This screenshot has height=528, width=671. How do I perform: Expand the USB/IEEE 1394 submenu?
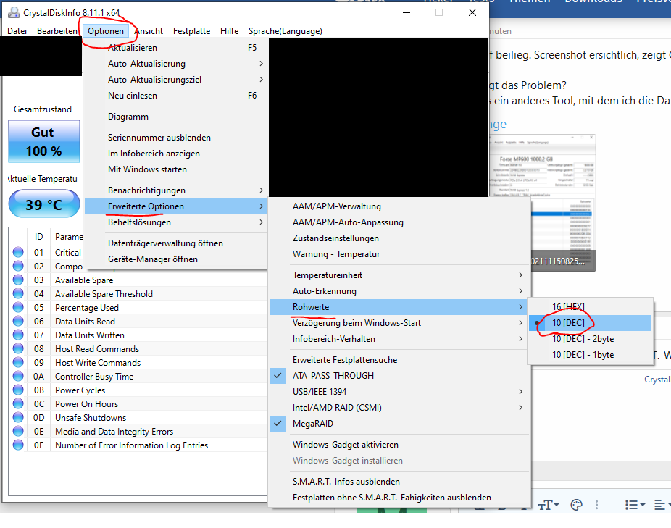pyautogui.click(x=399, y=392)
